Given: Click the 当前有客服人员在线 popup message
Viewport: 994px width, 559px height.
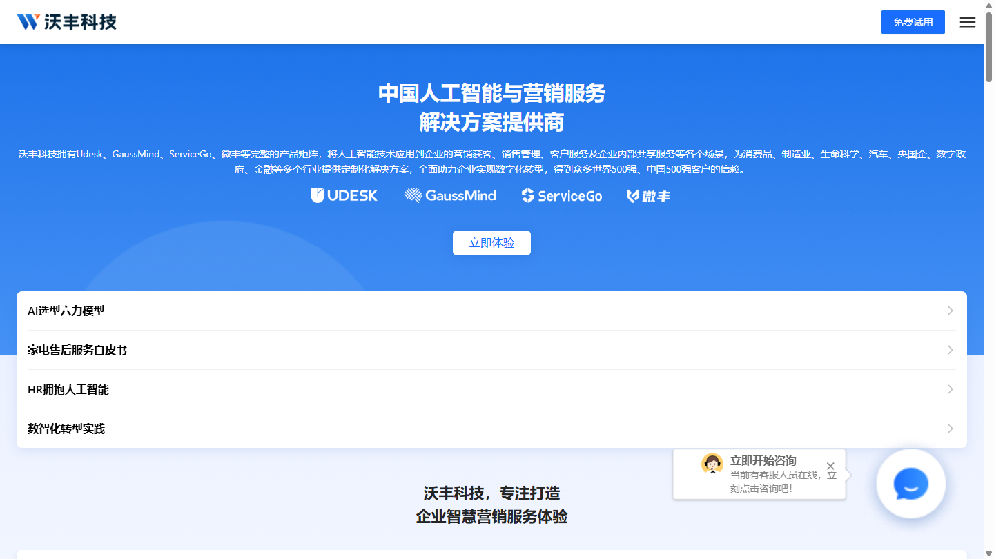Looking at the screenshot, I should pyautogui.click(x=783, y=482).
